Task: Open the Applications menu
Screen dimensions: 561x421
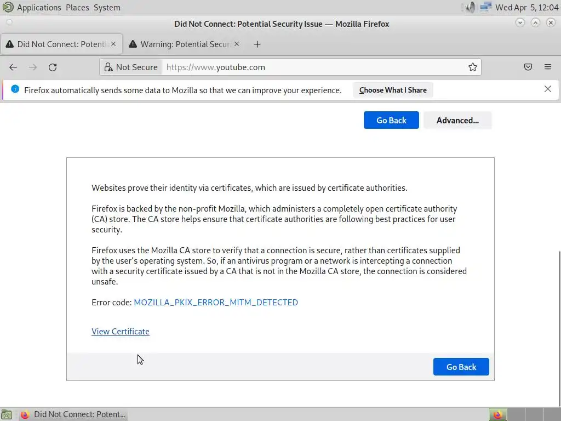Action: 39,8
